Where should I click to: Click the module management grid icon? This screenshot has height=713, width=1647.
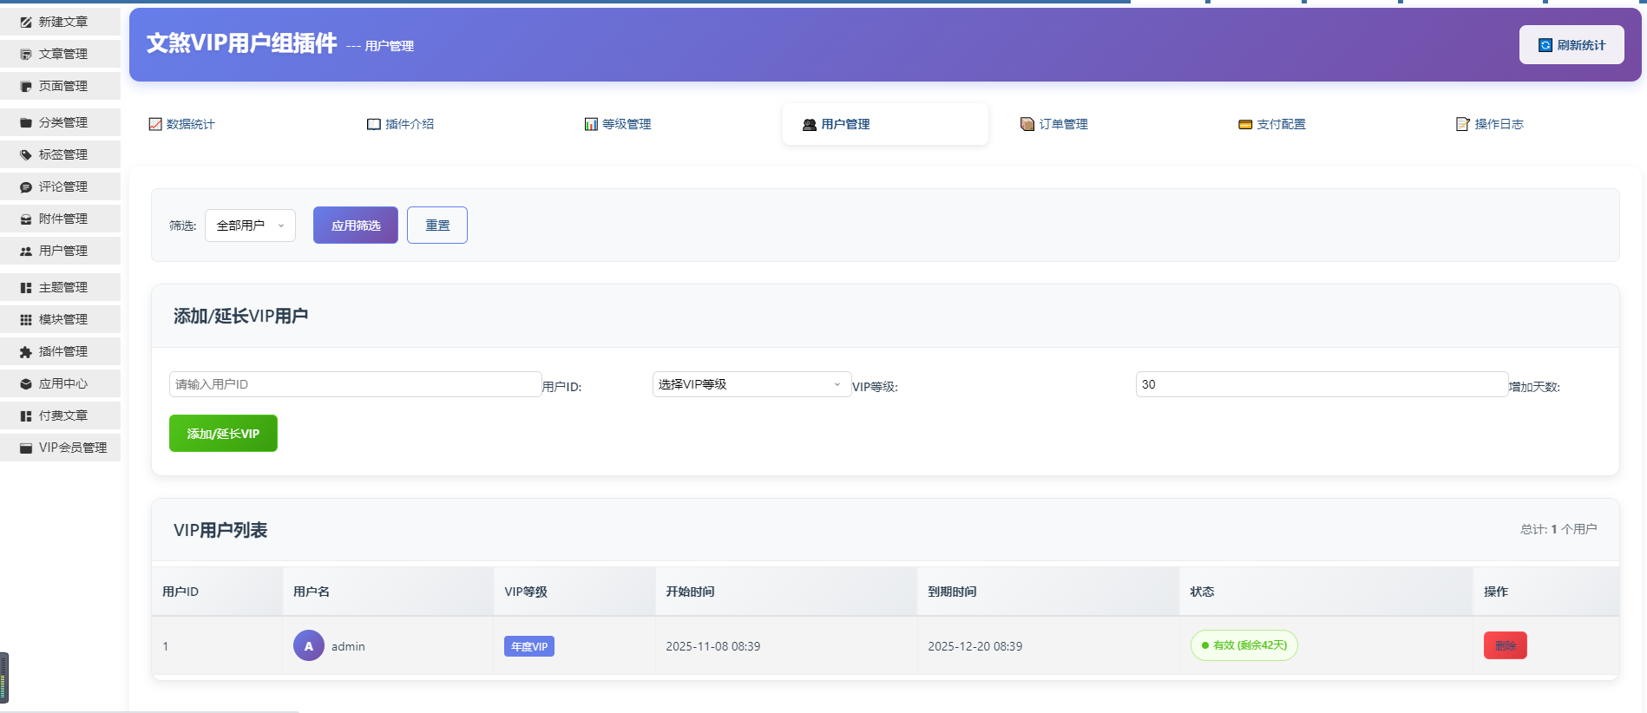tap(26, 320)
